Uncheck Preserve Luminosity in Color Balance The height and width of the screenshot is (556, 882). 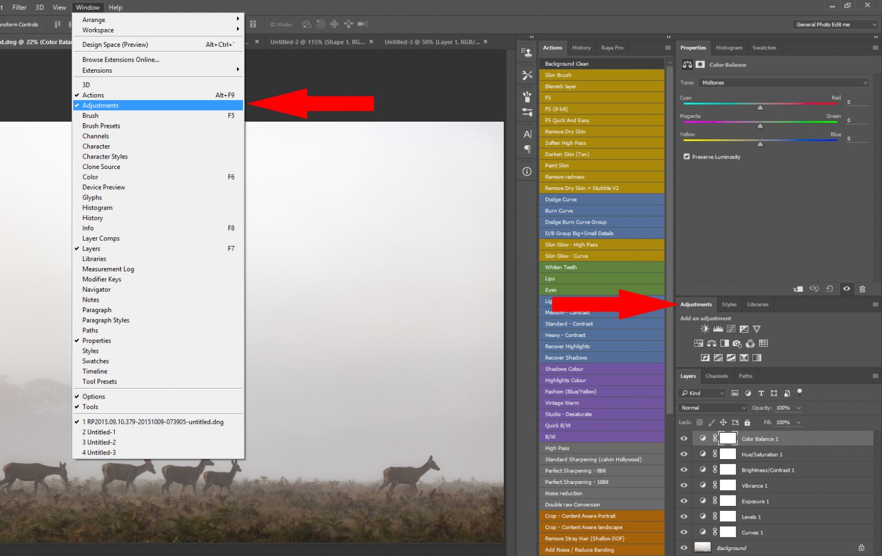coord(686,156)
